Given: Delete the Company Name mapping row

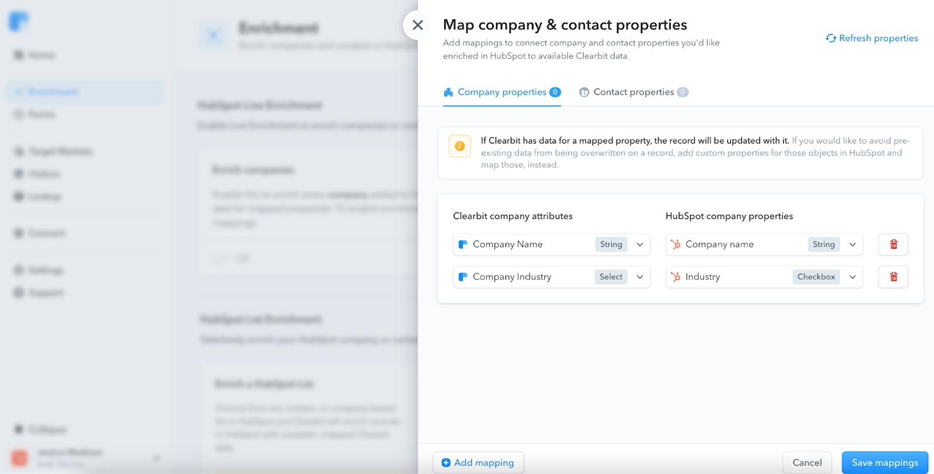Looking at the screenshot, I should pos(893,245).
